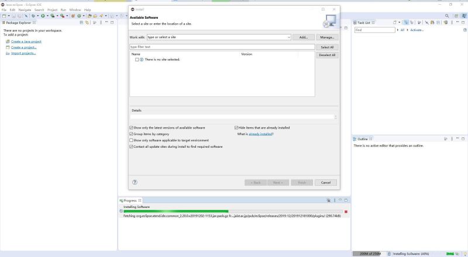The width and height of the screenshot is (468, 257).
Task: Click the Hide Completed Tasks icon in Task List
Action: [427, 22]
